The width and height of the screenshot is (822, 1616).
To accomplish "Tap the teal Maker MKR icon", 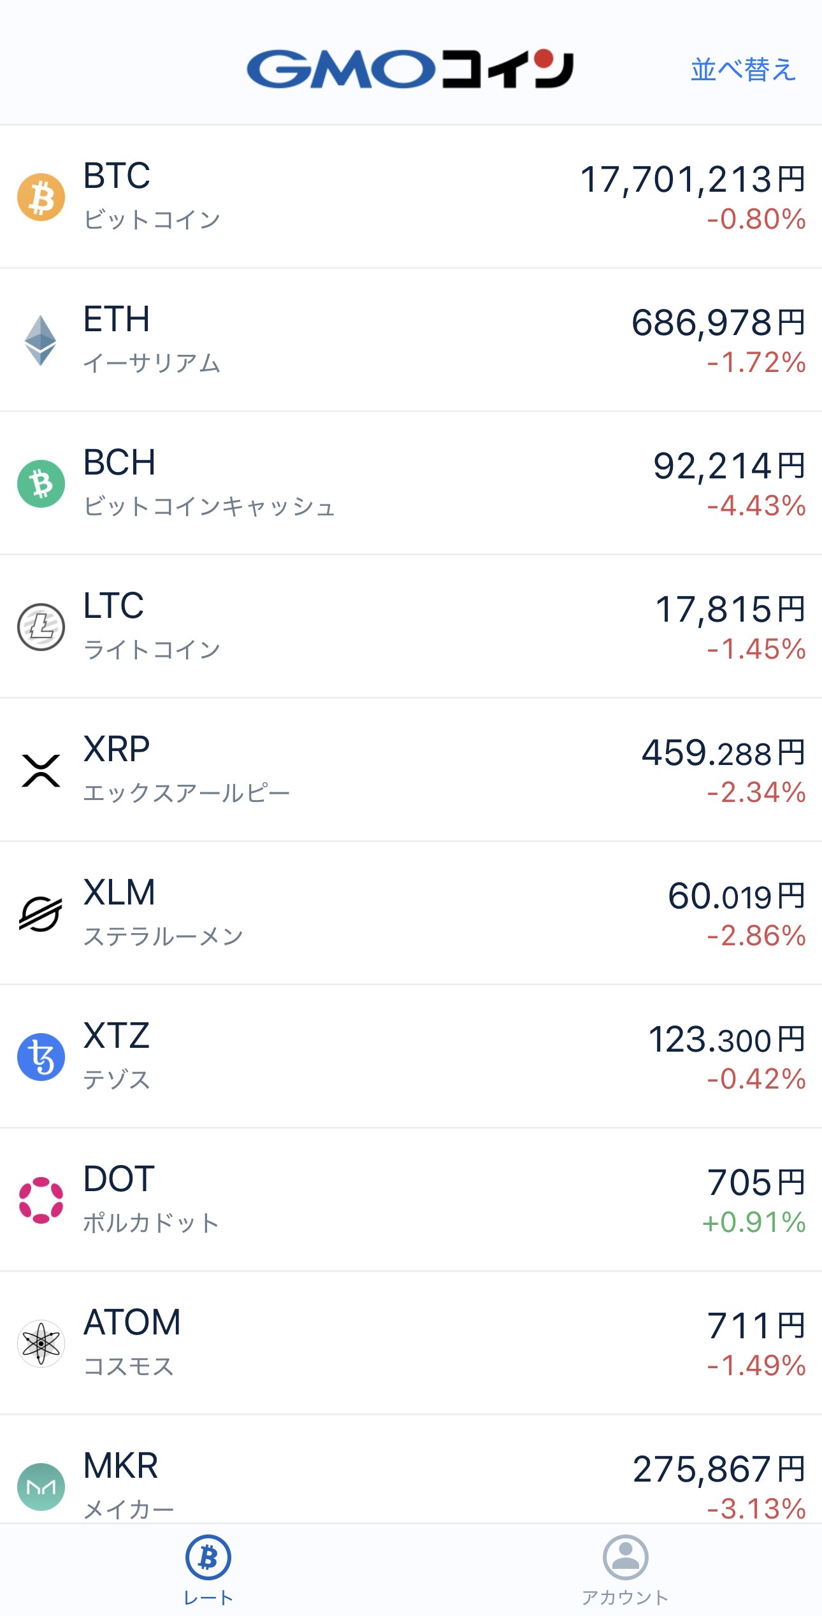I will (x=41, y=1487).
